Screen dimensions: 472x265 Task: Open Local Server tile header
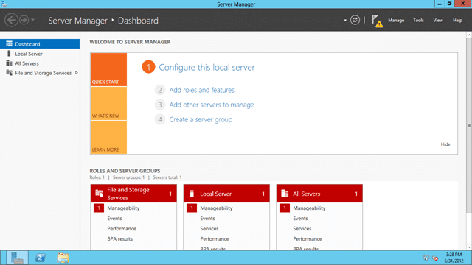click(226, 194)
